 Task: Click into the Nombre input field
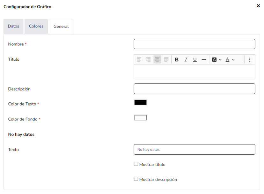pos(194,44)
